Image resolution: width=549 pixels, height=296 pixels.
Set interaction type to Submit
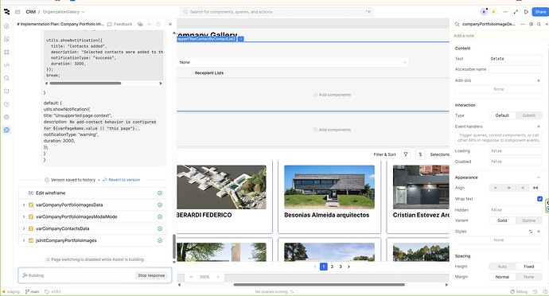coord(528,115)
